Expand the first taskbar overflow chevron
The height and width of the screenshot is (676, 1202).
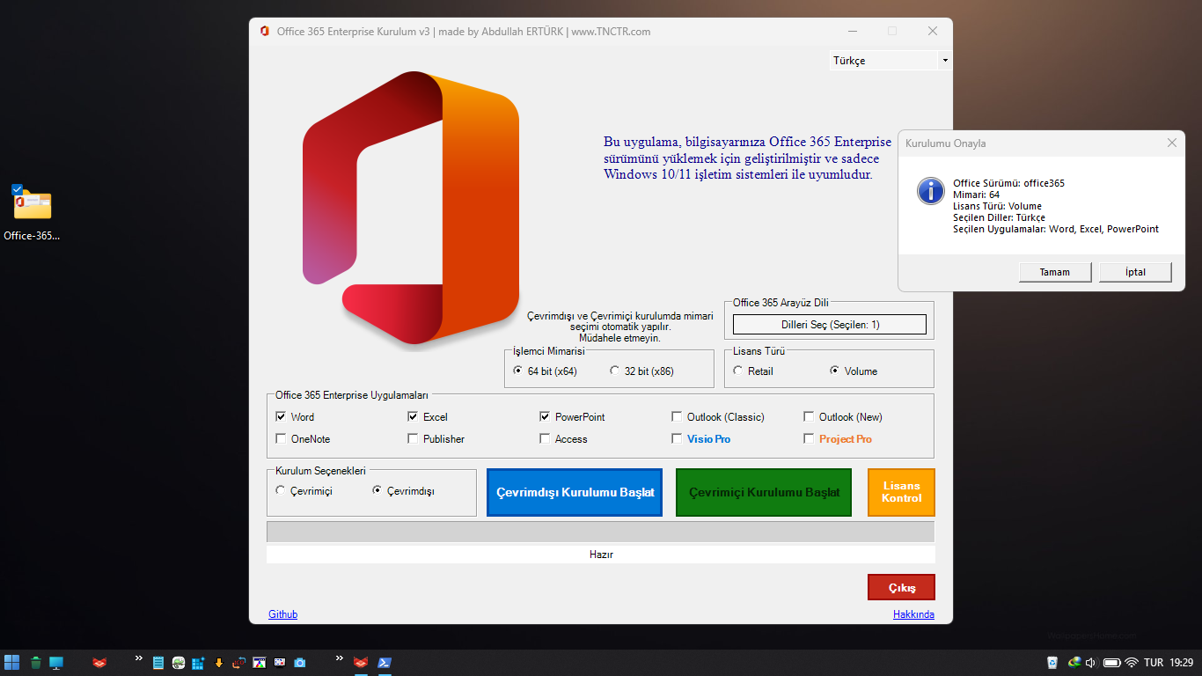(138, 658)
